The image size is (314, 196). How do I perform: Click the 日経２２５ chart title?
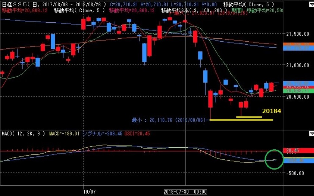tap(14, 4)
